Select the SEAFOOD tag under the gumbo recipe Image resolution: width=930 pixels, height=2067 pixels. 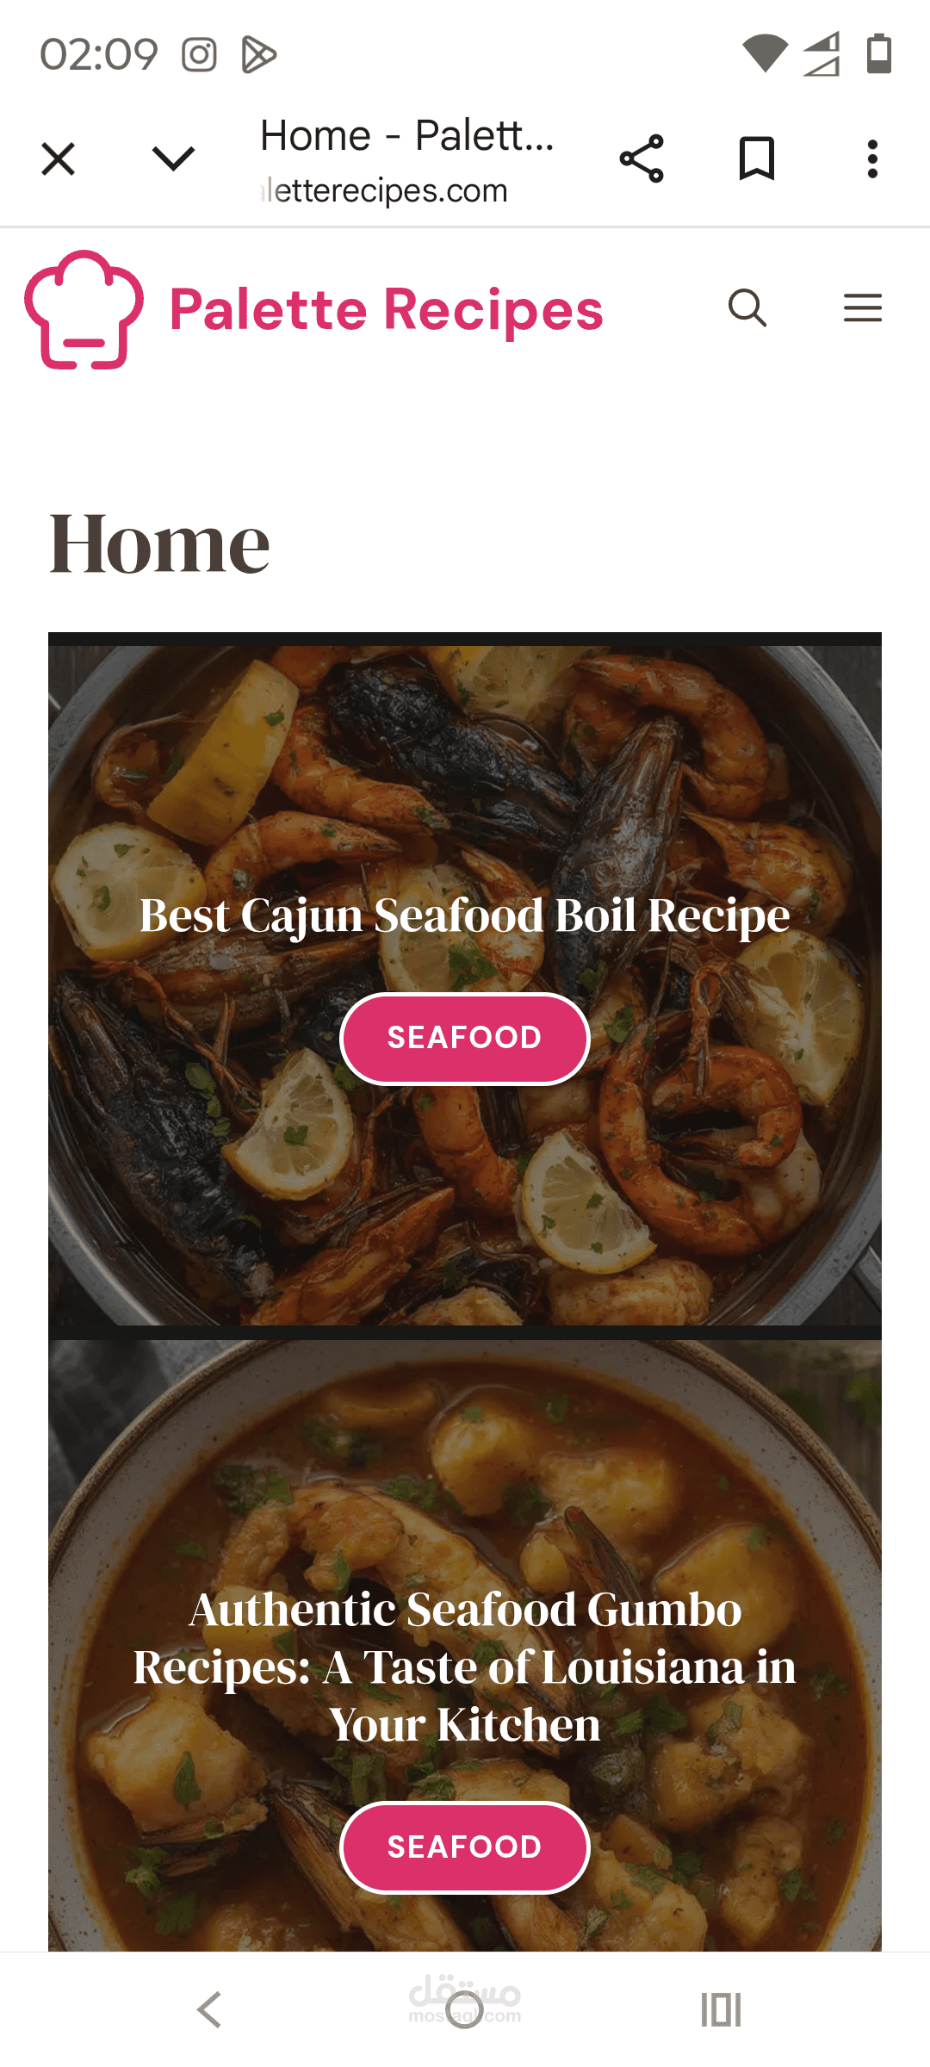pos(465,1847)
